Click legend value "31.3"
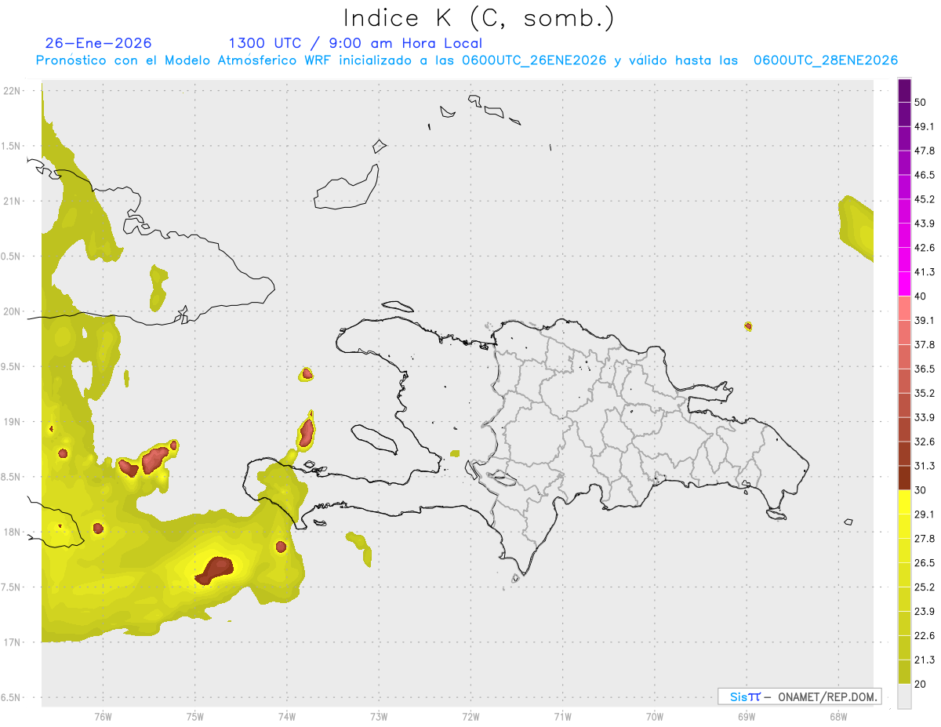Image resolution: width=941 pixels, height=727 pixels. click(x=924, y=466)
